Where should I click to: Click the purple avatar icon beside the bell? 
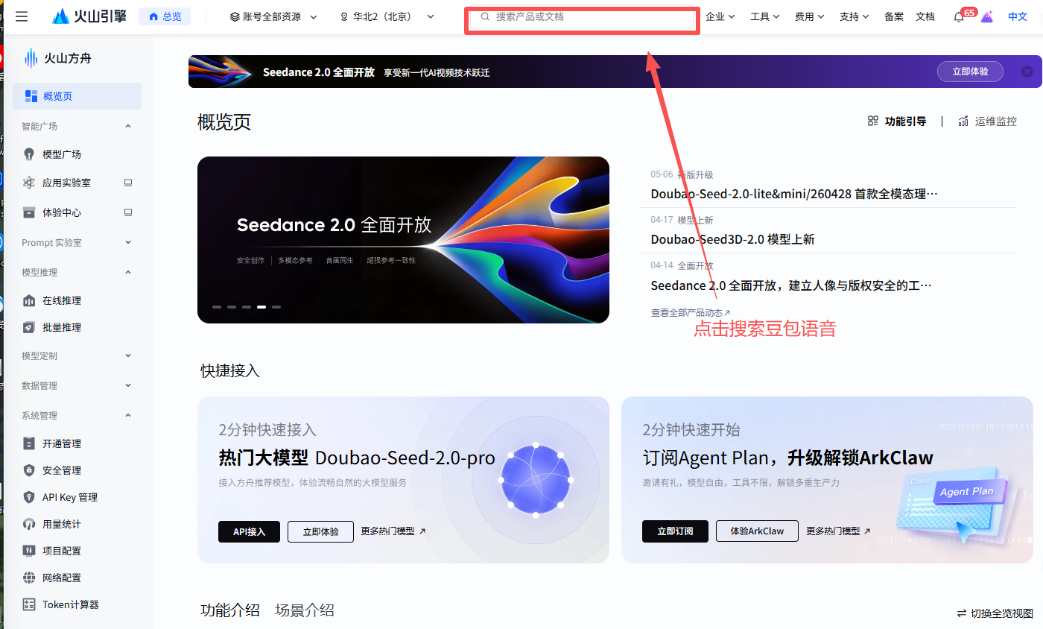click(x=987, y=16)
